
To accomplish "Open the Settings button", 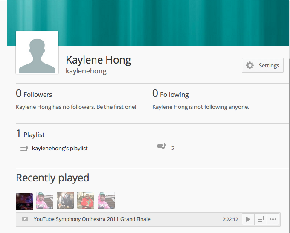I will 262,65.
